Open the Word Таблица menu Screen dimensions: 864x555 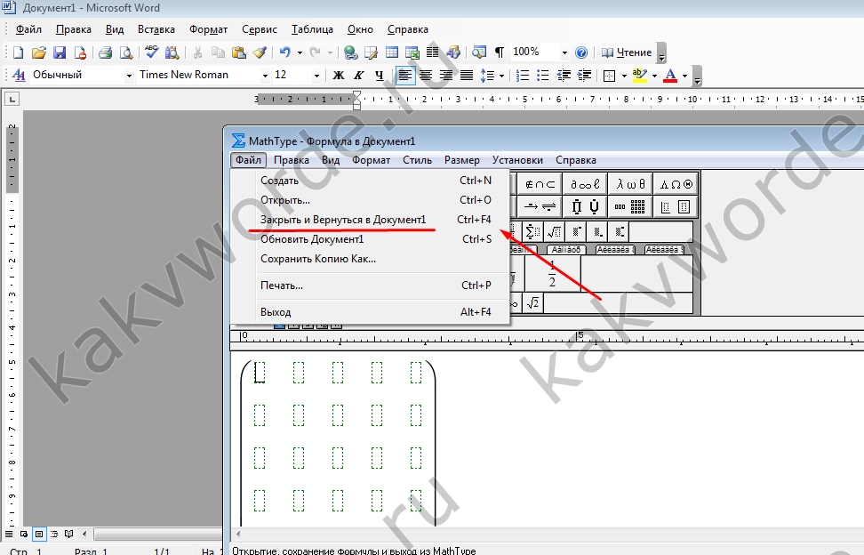(x=312, y=29)
